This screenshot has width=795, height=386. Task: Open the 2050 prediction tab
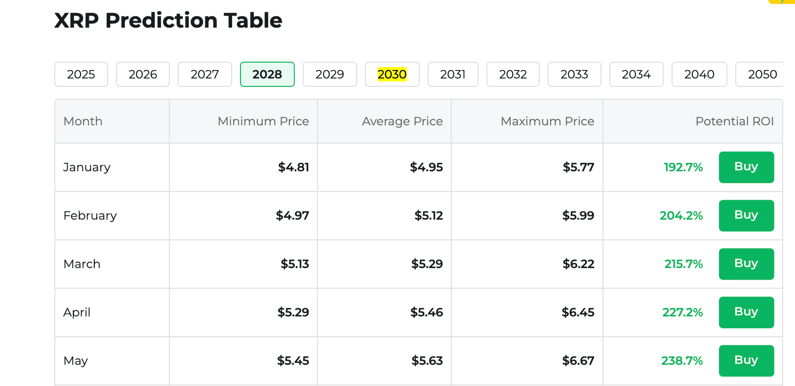(761, 74)
